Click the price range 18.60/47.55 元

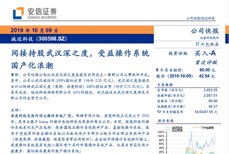click(206, 112)
